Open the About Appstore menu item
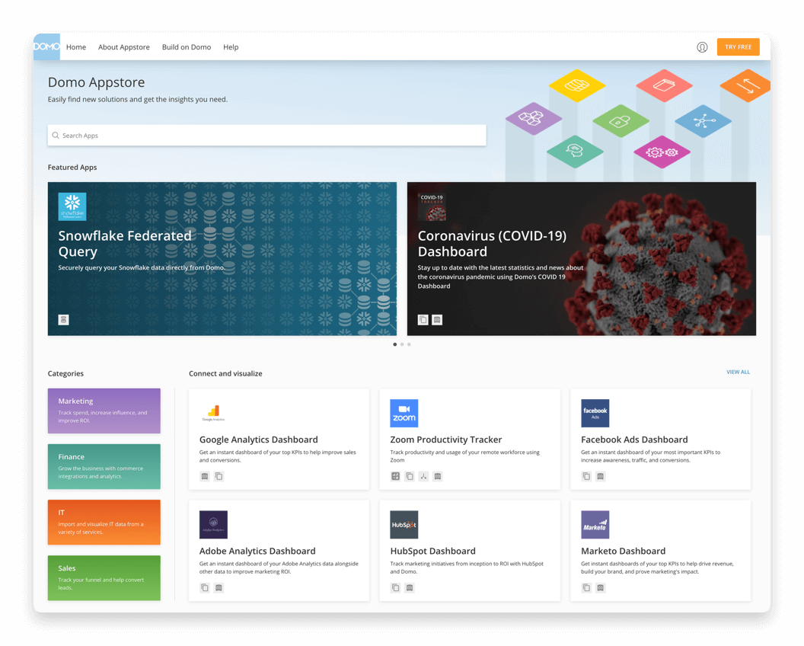Screen dimensions: 804x646 click(x=124, y=47)
